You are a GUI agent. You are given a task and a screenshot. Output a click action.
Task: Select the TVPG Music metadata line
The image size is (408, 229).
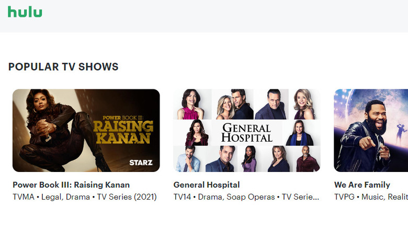point(371,197)
